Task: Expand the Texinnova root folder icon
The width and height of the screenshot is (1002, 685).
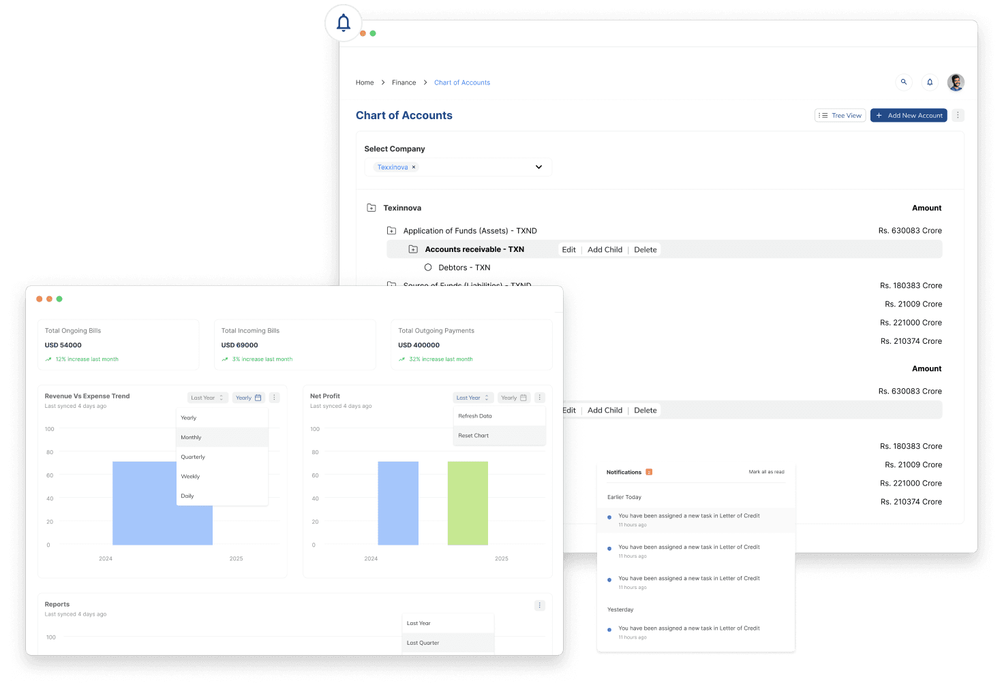Action: [x=371, y=208]
